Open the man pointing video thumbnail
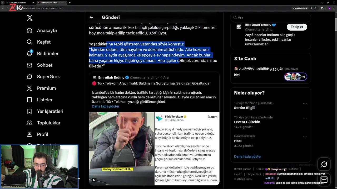Image resolution: width=337 pixels, height=189 pixels. pos(121,149)
